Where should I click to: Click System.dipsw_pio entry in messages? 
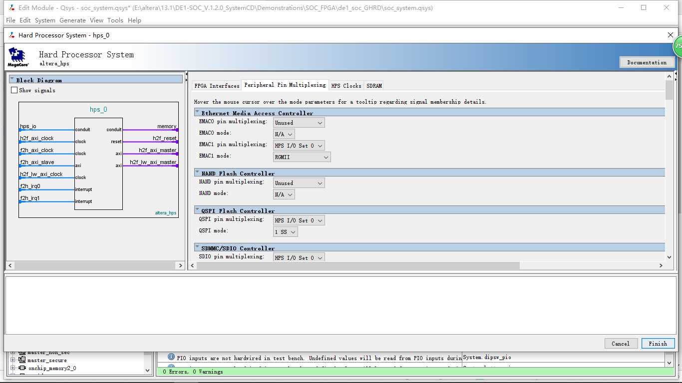[x=487, y=357]
